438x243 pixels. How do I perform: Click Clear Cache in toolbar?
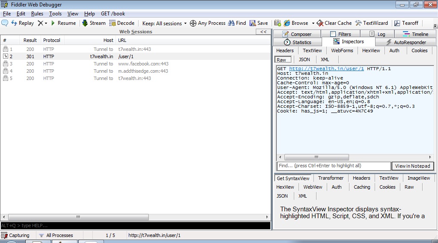click(x=320, y=23)
